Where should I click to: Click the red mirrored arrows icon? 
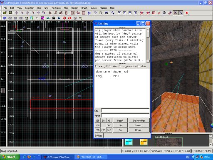[64, 18]
